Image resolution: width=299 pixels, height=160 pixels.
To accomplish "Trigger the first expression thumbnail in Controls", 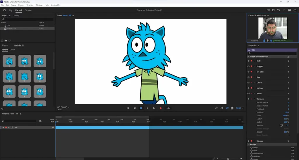I will point(9,61).
